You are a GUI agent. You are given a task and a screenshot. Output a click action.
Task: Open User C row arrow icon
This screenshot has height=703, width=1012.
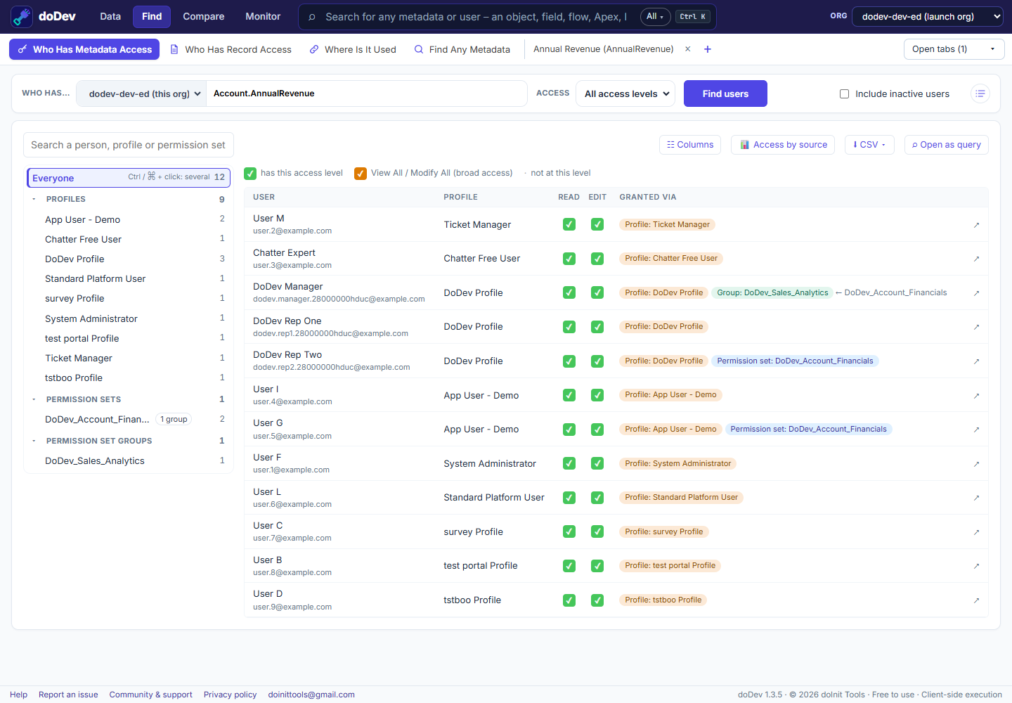click(976, 532)
